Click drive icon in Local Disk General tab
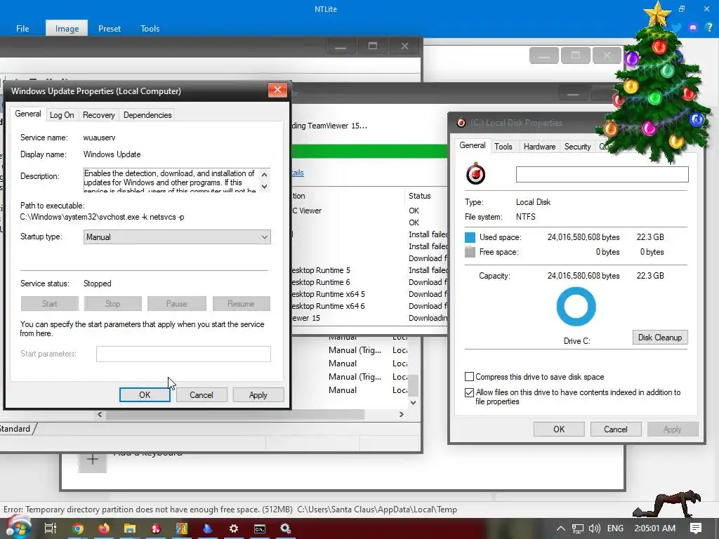Screen dimensions: 719x539 point(475,174)
